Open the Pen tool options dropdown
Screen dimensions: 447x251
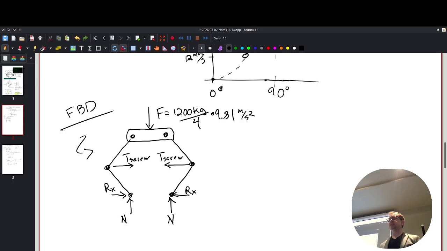tap(12, 48)
